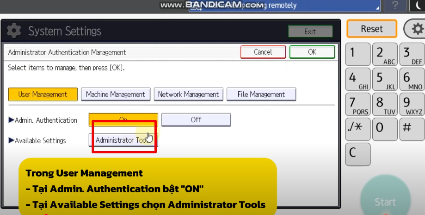This screenshot has width=425, height=215.
Task: Open the Network Management tab
Action: click(x=188, y=94)
